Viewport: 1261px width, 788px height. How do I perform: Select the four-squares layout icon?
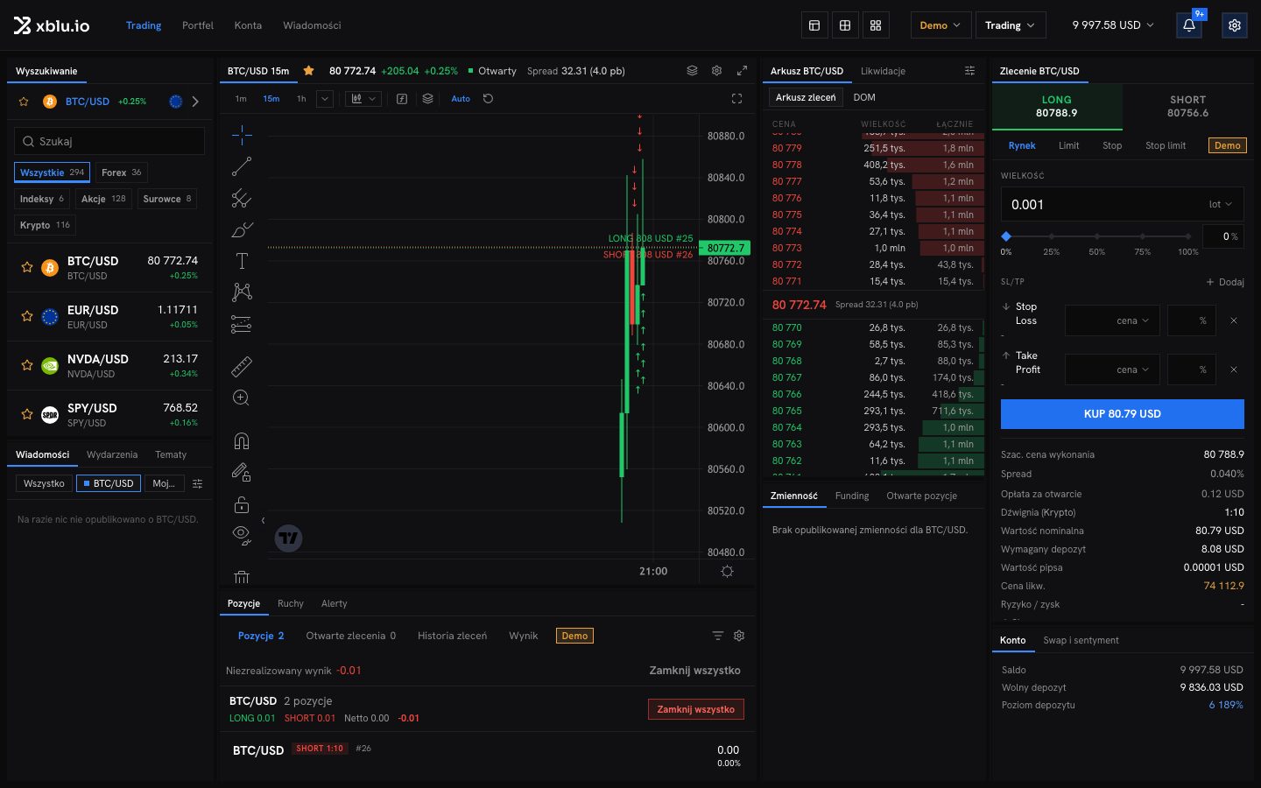pos(876,25)
